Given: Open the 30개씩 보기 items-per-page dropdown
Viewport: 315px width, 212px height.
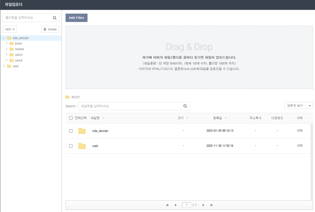Looking at the screenshot, I should pyautogui.click(x=299, y=106).
